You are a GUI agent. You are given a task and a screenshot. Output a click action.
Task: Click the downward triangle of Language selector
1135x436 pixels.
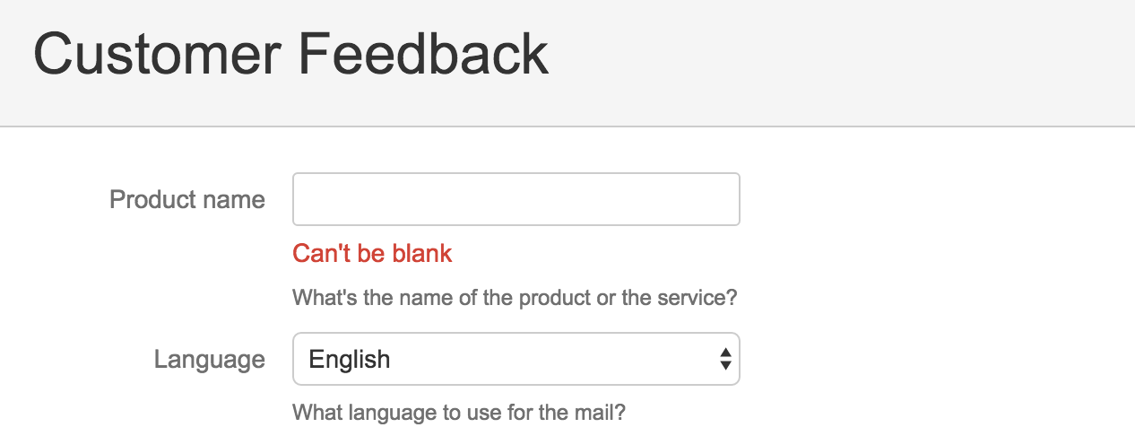725,366
